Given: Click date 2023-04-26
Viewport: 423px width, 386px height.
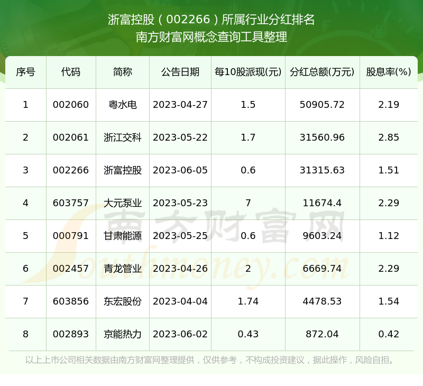Looking at the screenshot, I should point(180,269).
